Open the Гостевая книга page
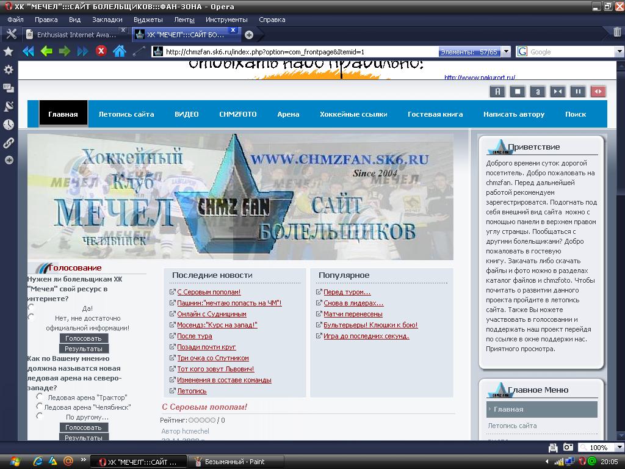Screen dimensions: 625x469 tap(435, 114)
